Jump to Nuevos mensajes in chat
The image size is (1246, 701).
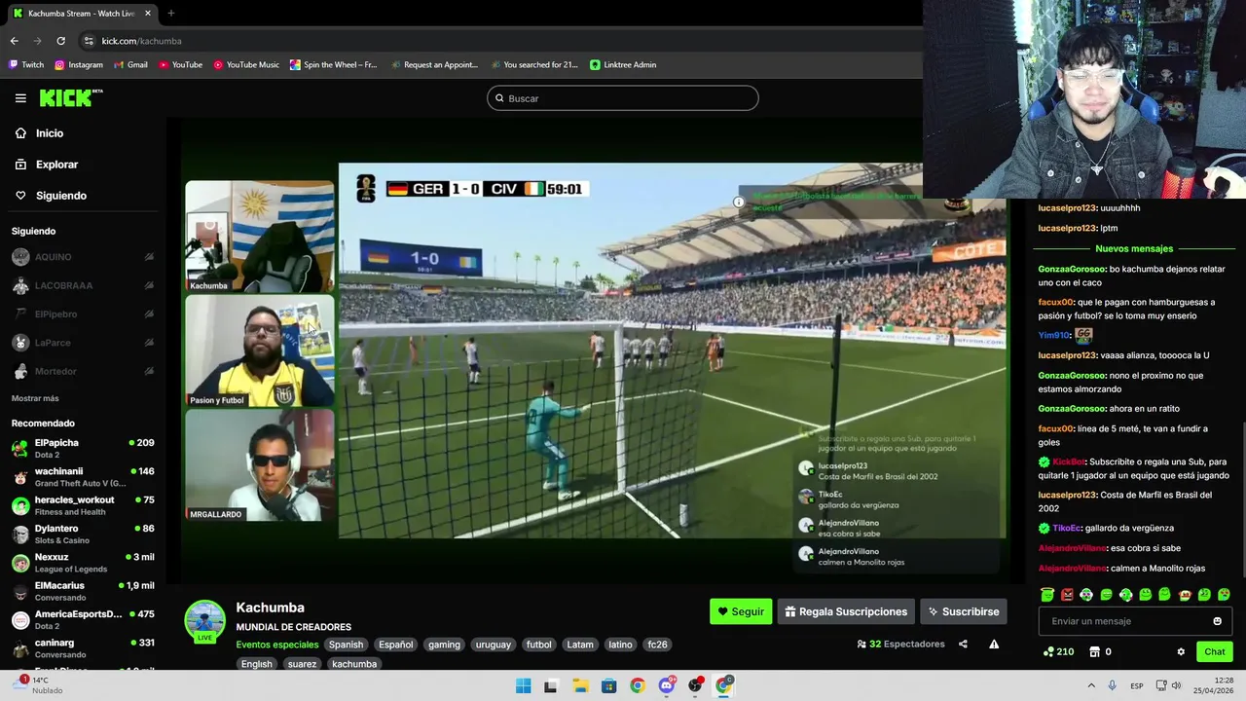[x=1134, y=249]
